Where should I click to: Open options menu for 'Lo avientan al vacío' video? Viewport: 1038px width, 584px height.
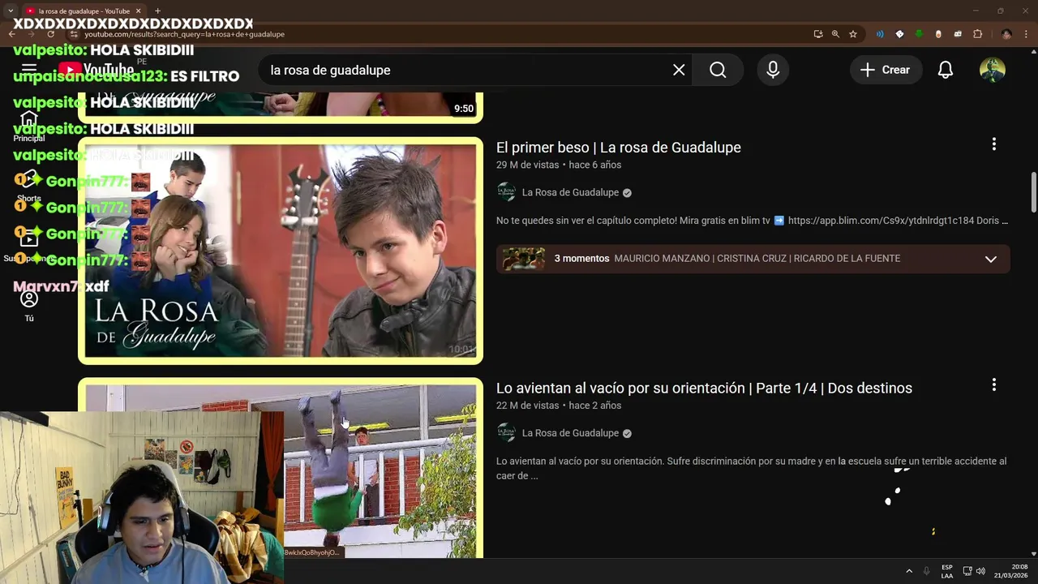coord(993,384)
